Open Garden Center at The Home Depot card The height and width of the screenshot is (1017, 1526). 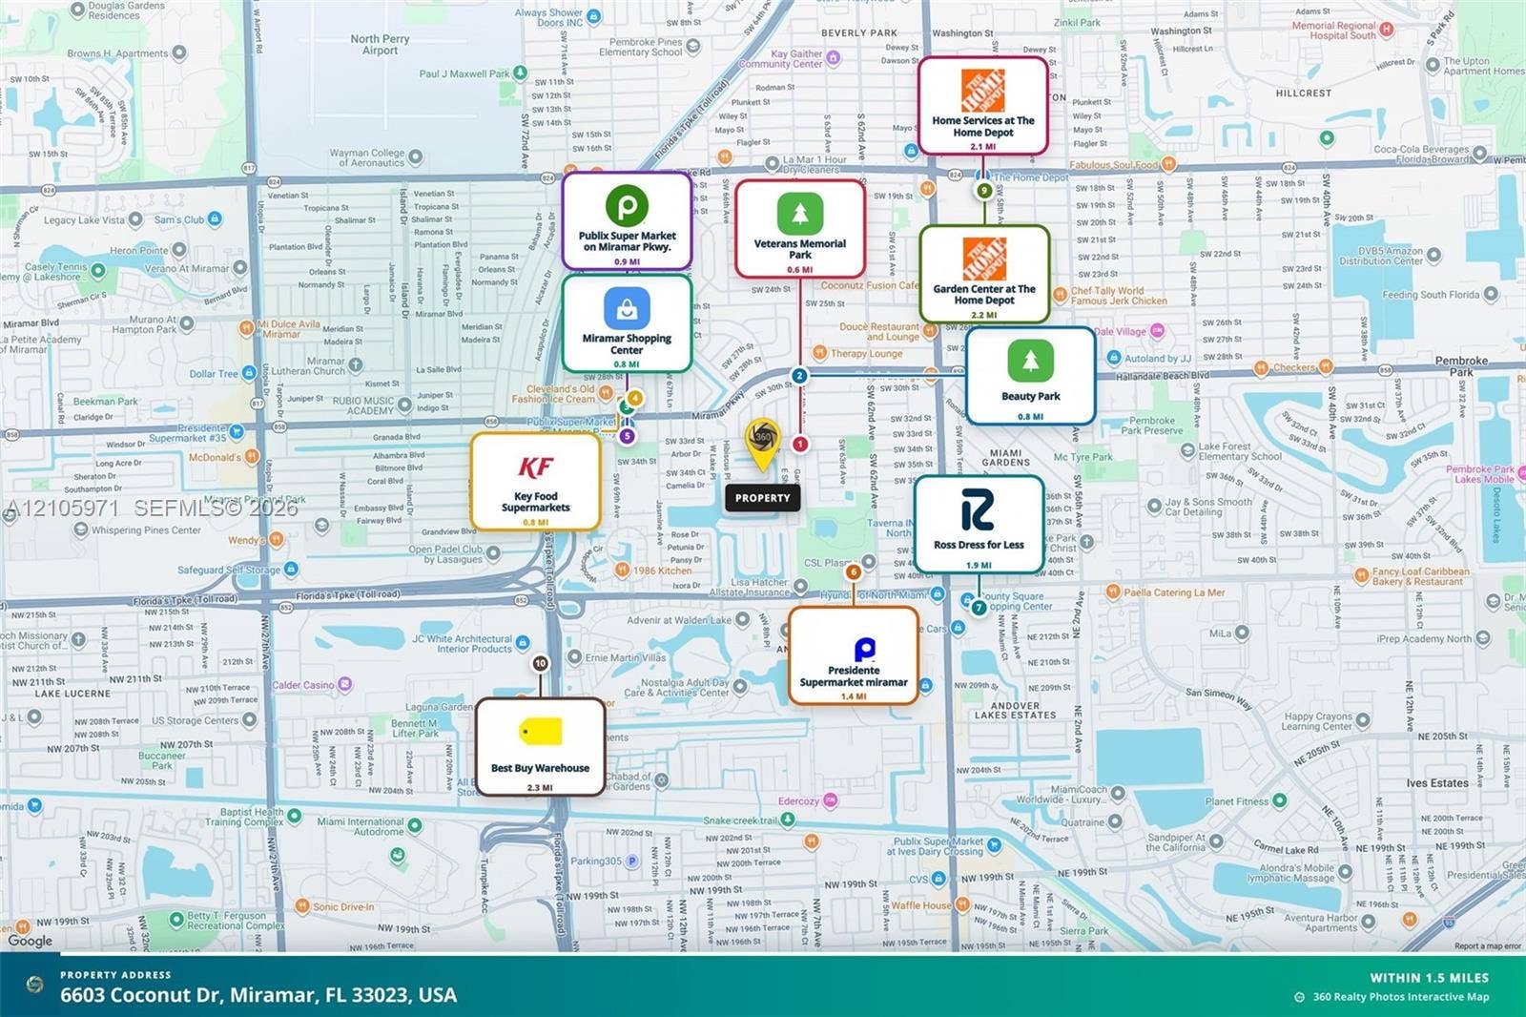coord(984,274)
